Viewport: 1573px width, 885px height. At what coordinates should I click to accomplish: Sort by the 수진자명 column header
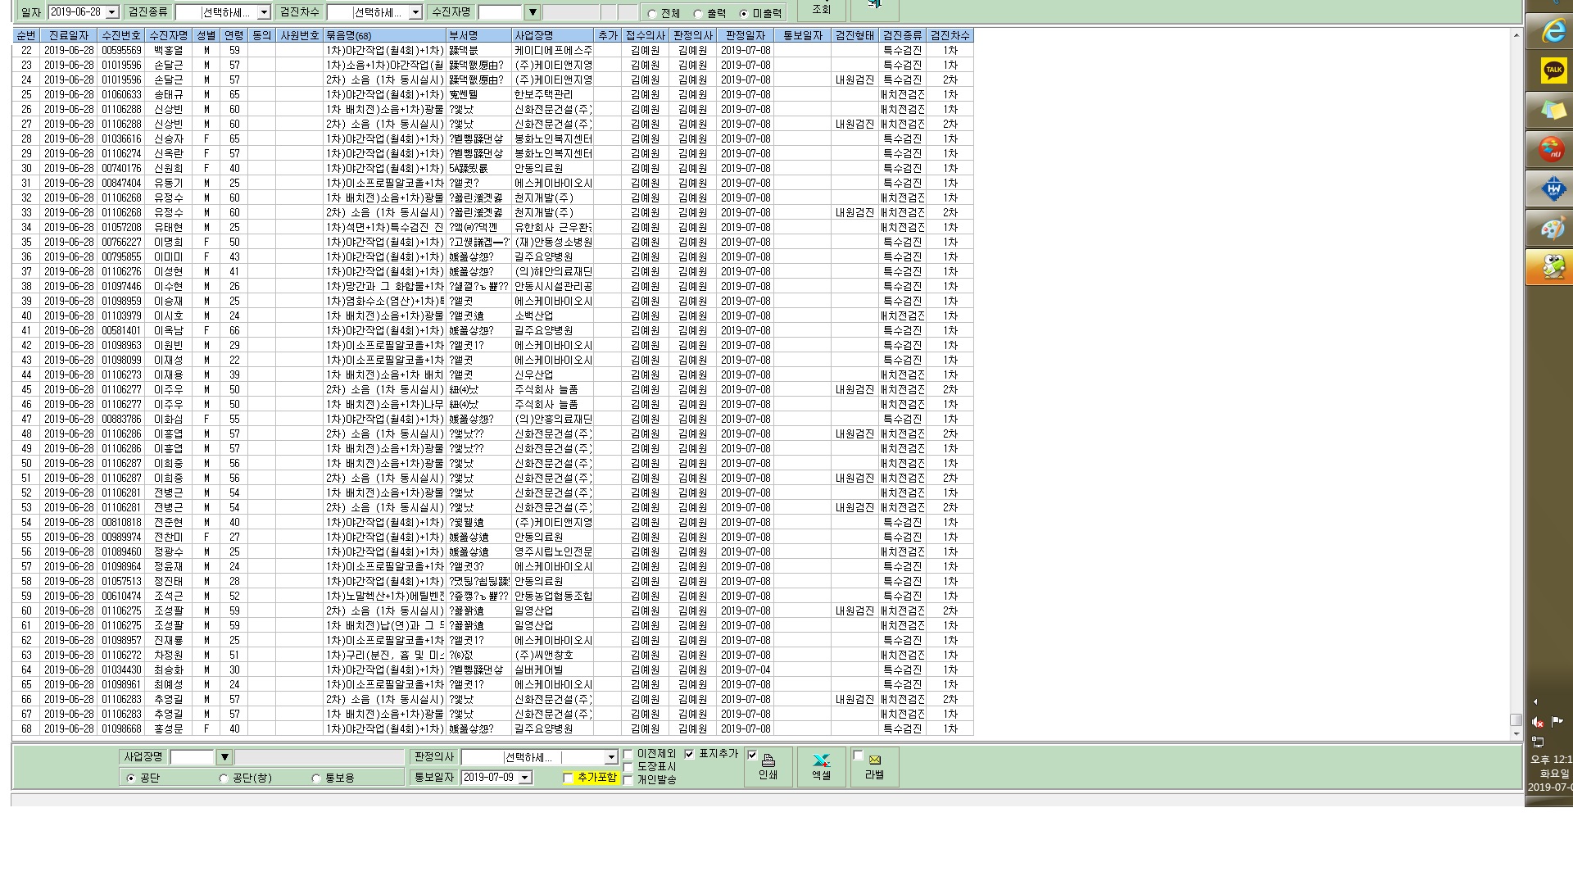[x=169, y=35]
